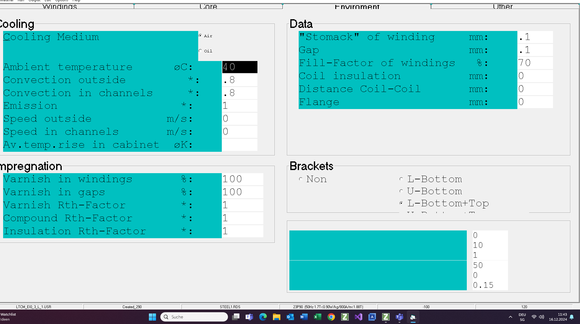Click the Compound Rth-Factor field
This screenshot has height=324, width=580.
click(x=243, y=218)
